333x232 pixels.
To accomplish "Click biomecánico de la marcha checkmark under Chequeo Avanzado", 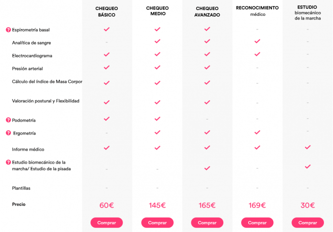I will coord(207,168).
